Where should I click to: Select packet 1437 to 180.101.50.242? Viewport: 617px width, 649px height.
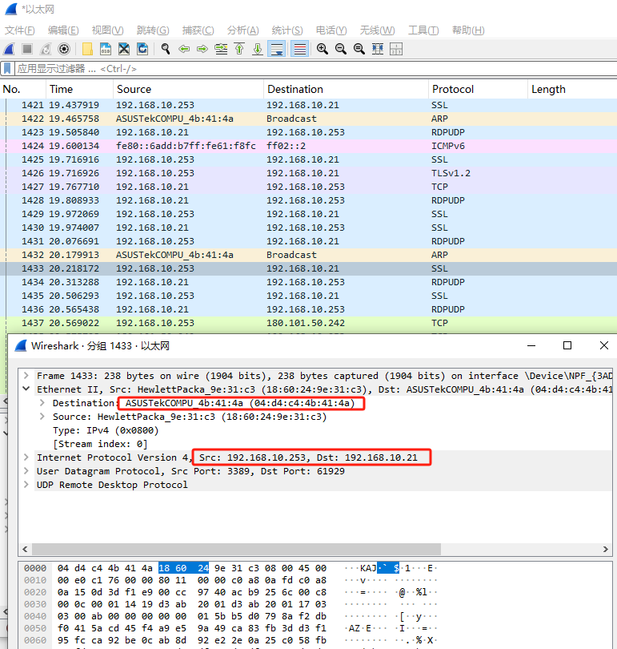coord(308,323)
